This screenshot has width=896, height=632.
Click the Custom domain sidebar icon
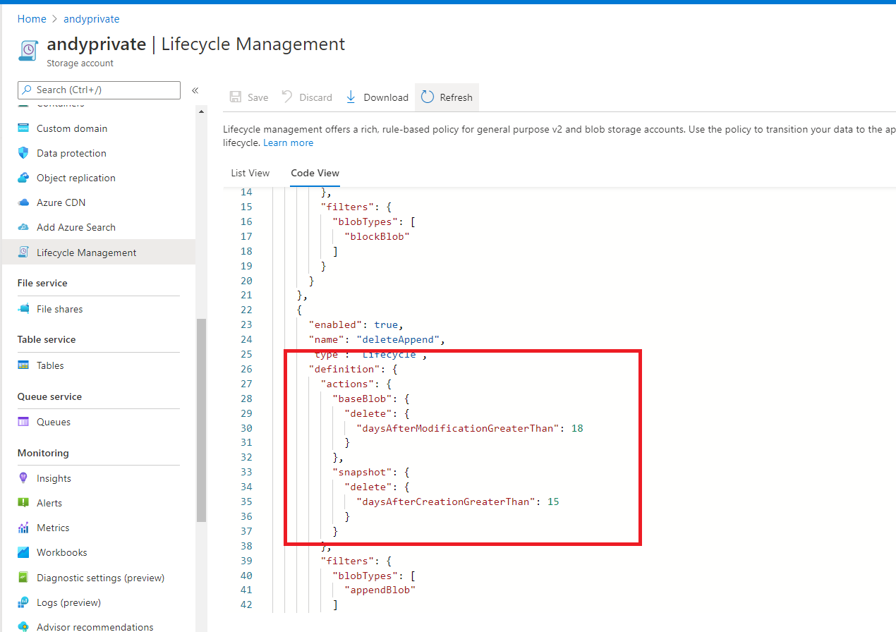coord(24,128)
